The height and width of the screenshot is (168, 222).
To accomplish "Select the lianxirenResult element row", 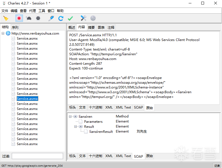I will tap(101, 132).
